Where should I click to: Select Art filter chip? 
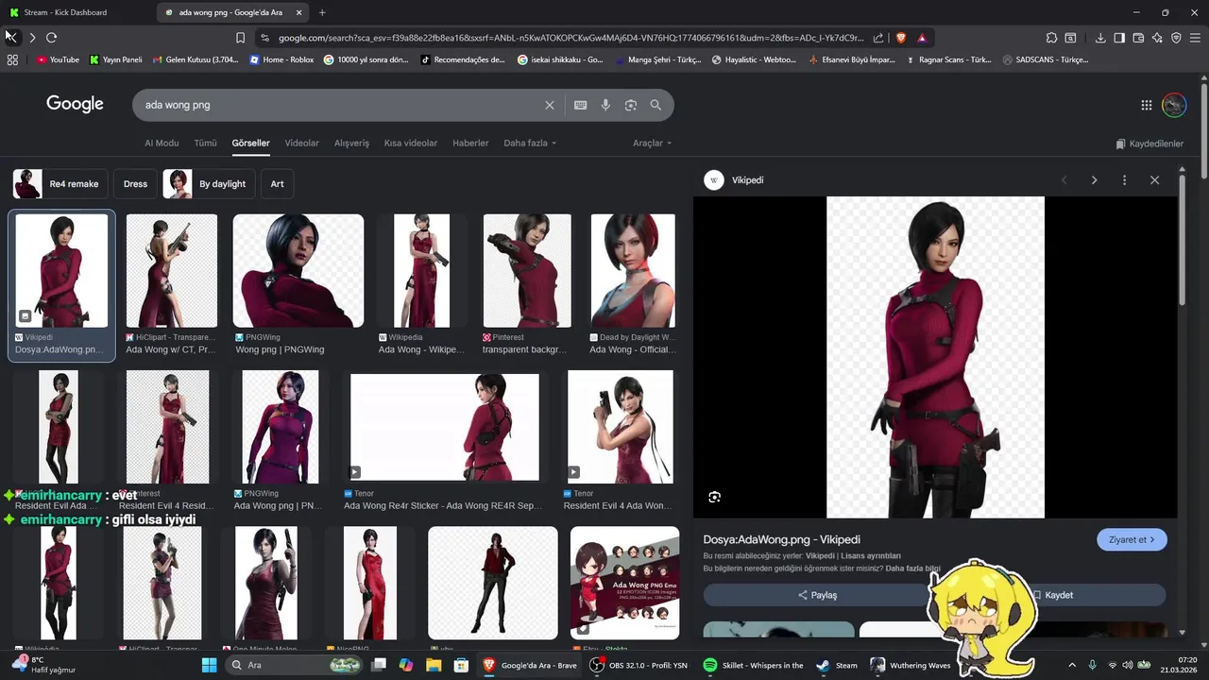coord(277,184)
